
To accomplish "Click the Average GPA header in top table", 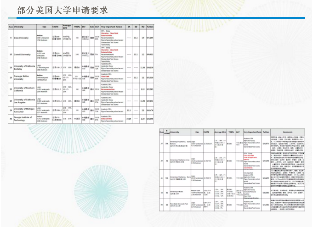I will (67, 27).
